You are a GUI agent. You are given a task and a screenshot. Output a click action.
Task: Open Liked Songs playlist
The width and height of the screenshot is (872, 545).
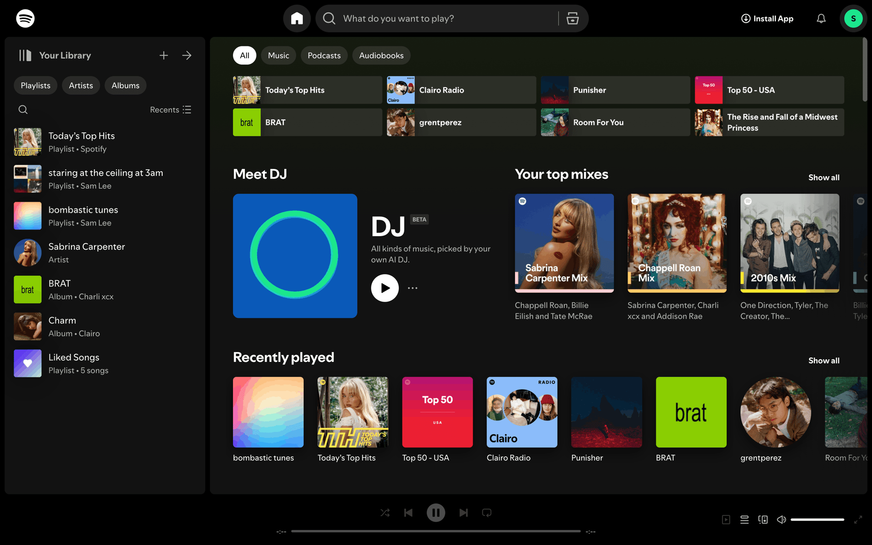click(105, 363)
